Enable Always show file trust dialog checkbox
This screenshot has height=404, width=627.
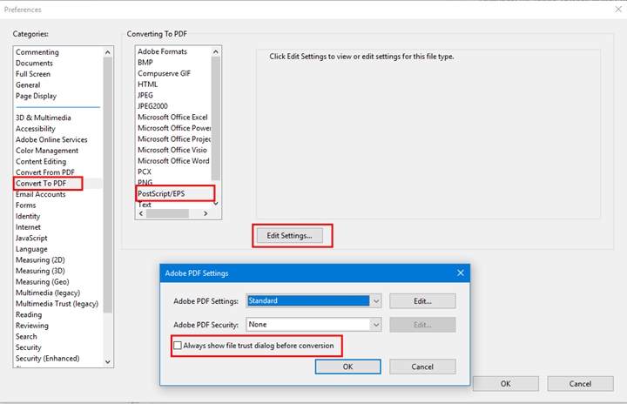(178, 345)
